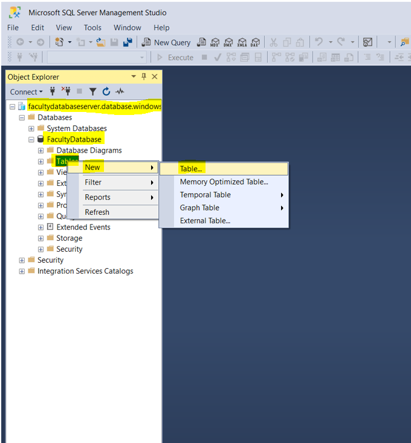This screenshot has width=411, height=443.
Task: Open the Filter context menu entry
Action: point(113,182)
